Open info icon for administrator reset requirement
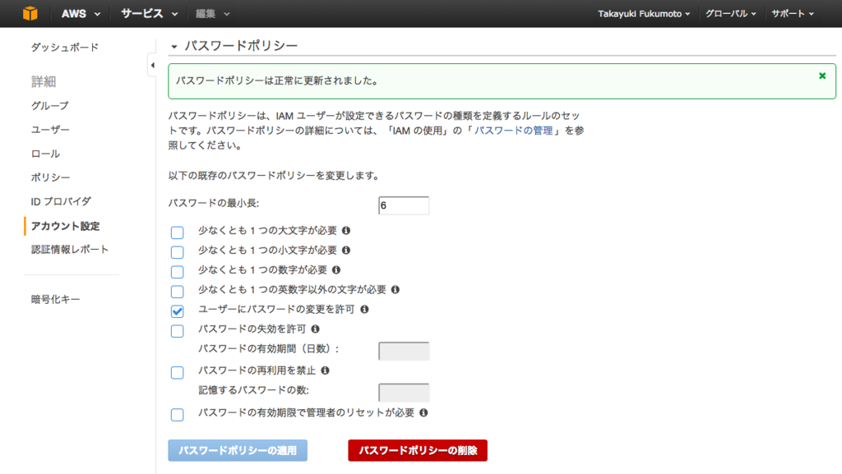 pyautogui.click(x=423, y=413)
